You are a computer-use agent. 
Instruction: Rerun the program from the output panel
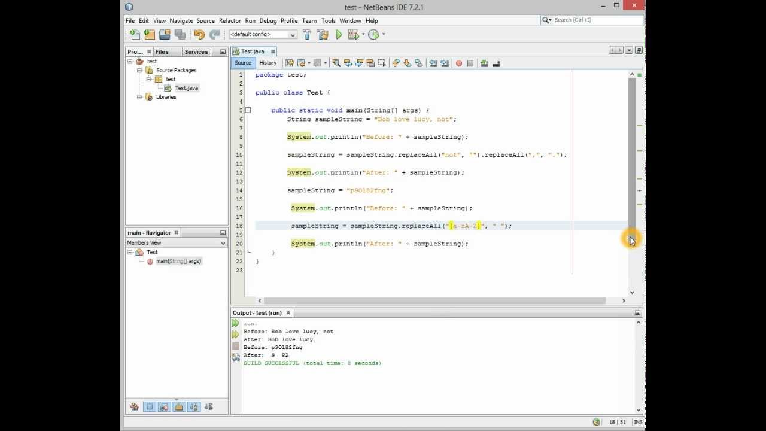point(235,323)
